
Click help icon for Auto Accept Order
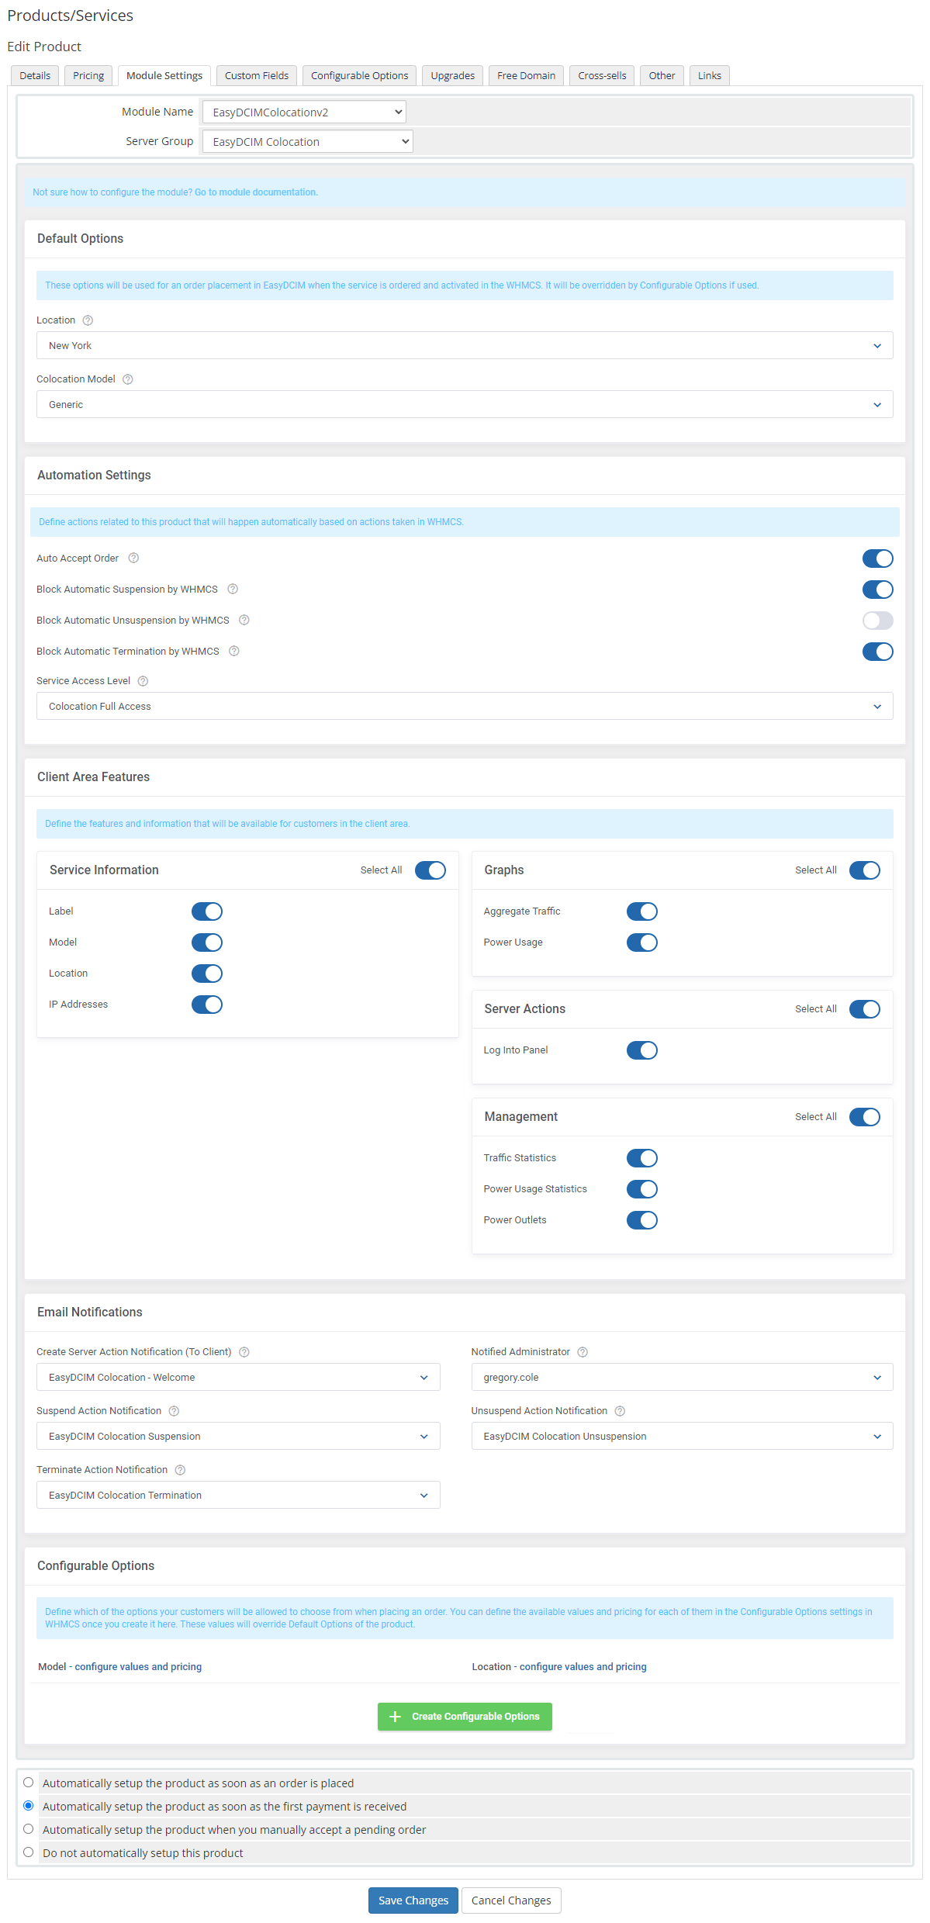133,559
